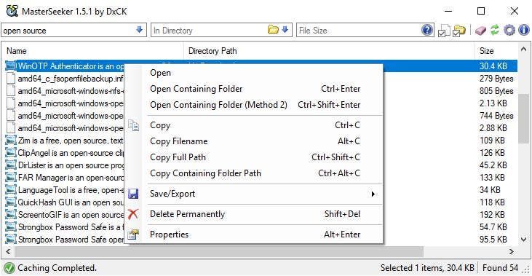Click the red X Delete Permanently icon
Viewport: 532px width, 276px height.
133,214
